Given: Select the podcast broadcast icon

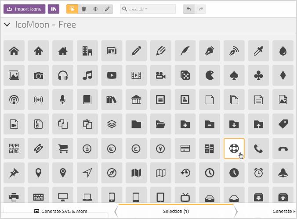Looking at the screenshot, I should pos(14,100).
